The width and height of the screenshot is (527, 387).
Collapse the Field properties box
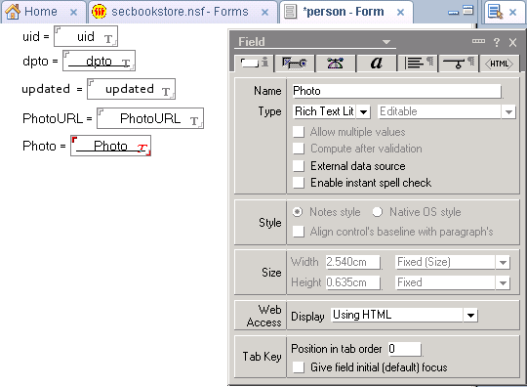[x=478, y=41]
